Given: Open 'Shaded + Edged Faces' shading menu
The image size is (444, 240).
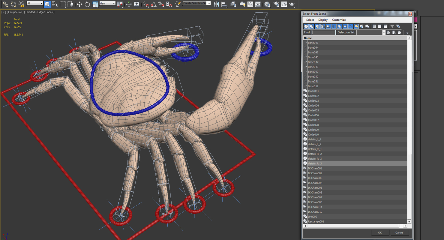Looking at the screenshot, I should click(x=40, y=12).
